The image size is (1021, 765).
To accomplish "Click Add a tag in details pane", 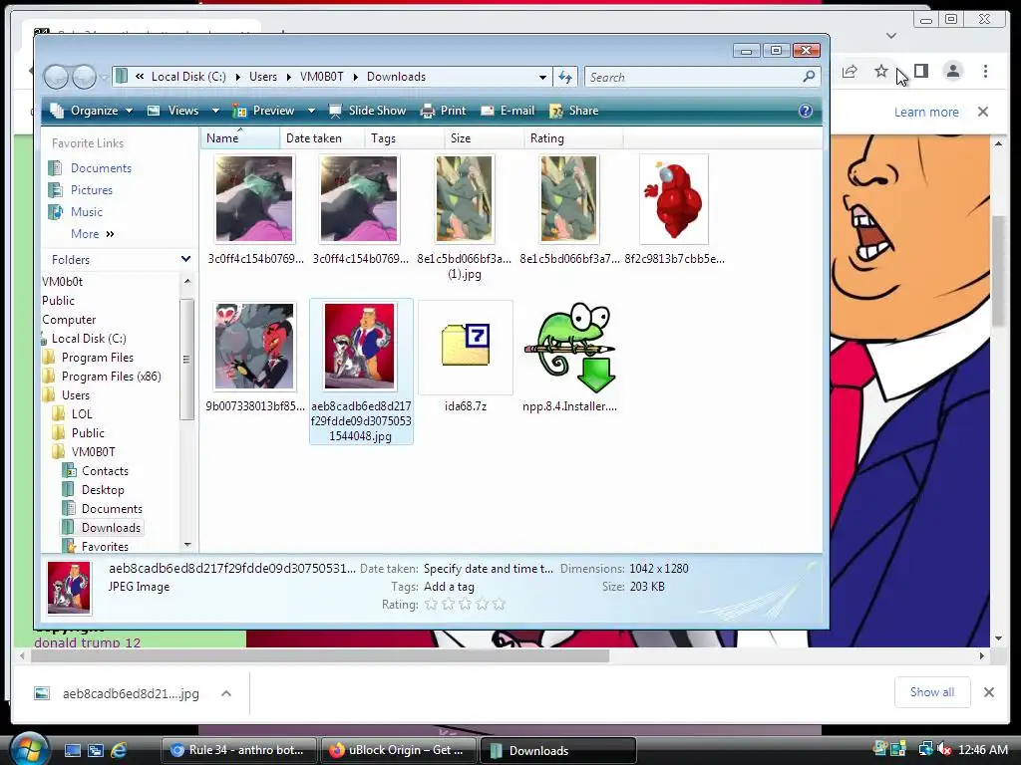I will tap(449, 587).
